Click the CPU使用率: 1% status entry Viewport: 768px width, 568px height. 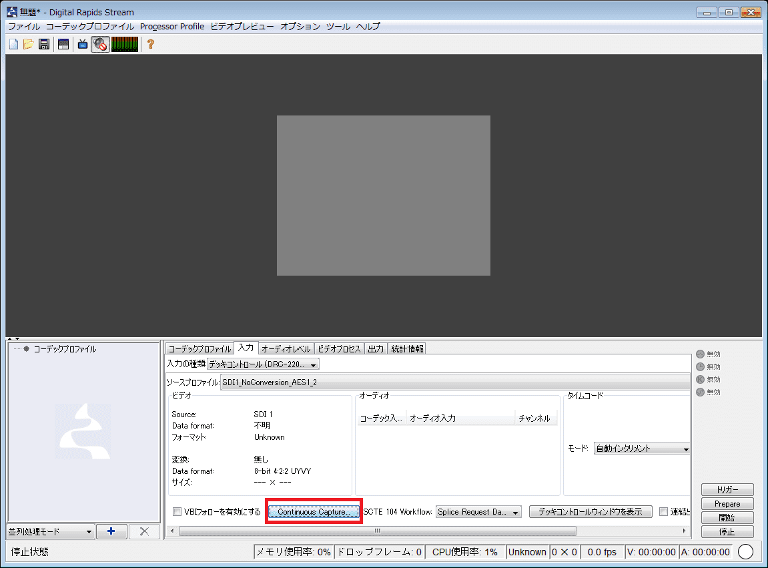click(x=465, y=552)
